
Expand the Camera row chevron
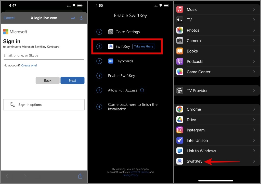tap(254, 41)
